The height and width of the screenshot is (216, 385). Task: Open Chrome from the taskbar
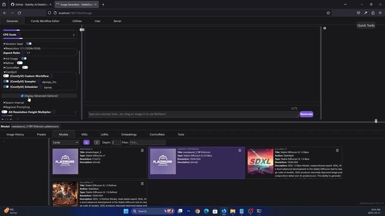point(197,211)
